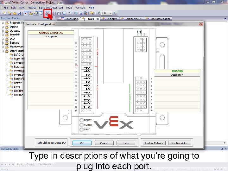
Task: Expand the LCD tree node
Action: [3, 39]
